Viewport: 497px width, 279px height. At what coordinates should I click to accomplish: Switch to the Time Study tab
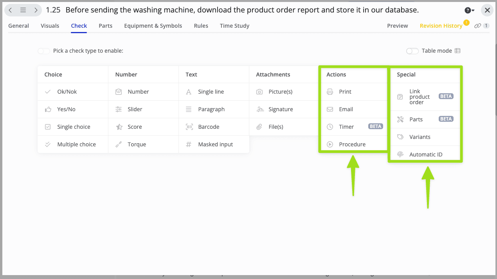coord(234,26)
